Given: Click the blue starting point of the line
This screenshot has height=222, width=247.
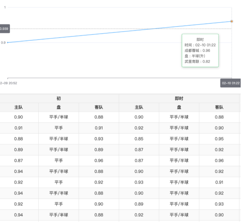Looking at the screenshot, I should click(8, 42).
